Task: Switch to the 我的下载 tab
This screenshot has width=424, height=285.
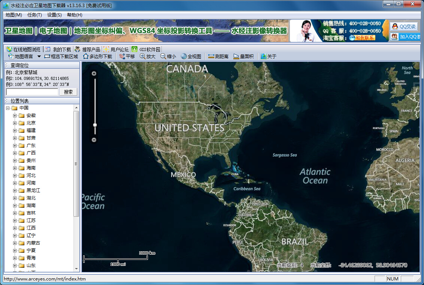Action: (58, 49)
